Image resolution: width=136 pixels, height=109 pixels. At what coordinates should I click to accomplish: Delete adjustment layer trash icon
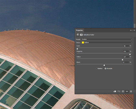point(131,91)
